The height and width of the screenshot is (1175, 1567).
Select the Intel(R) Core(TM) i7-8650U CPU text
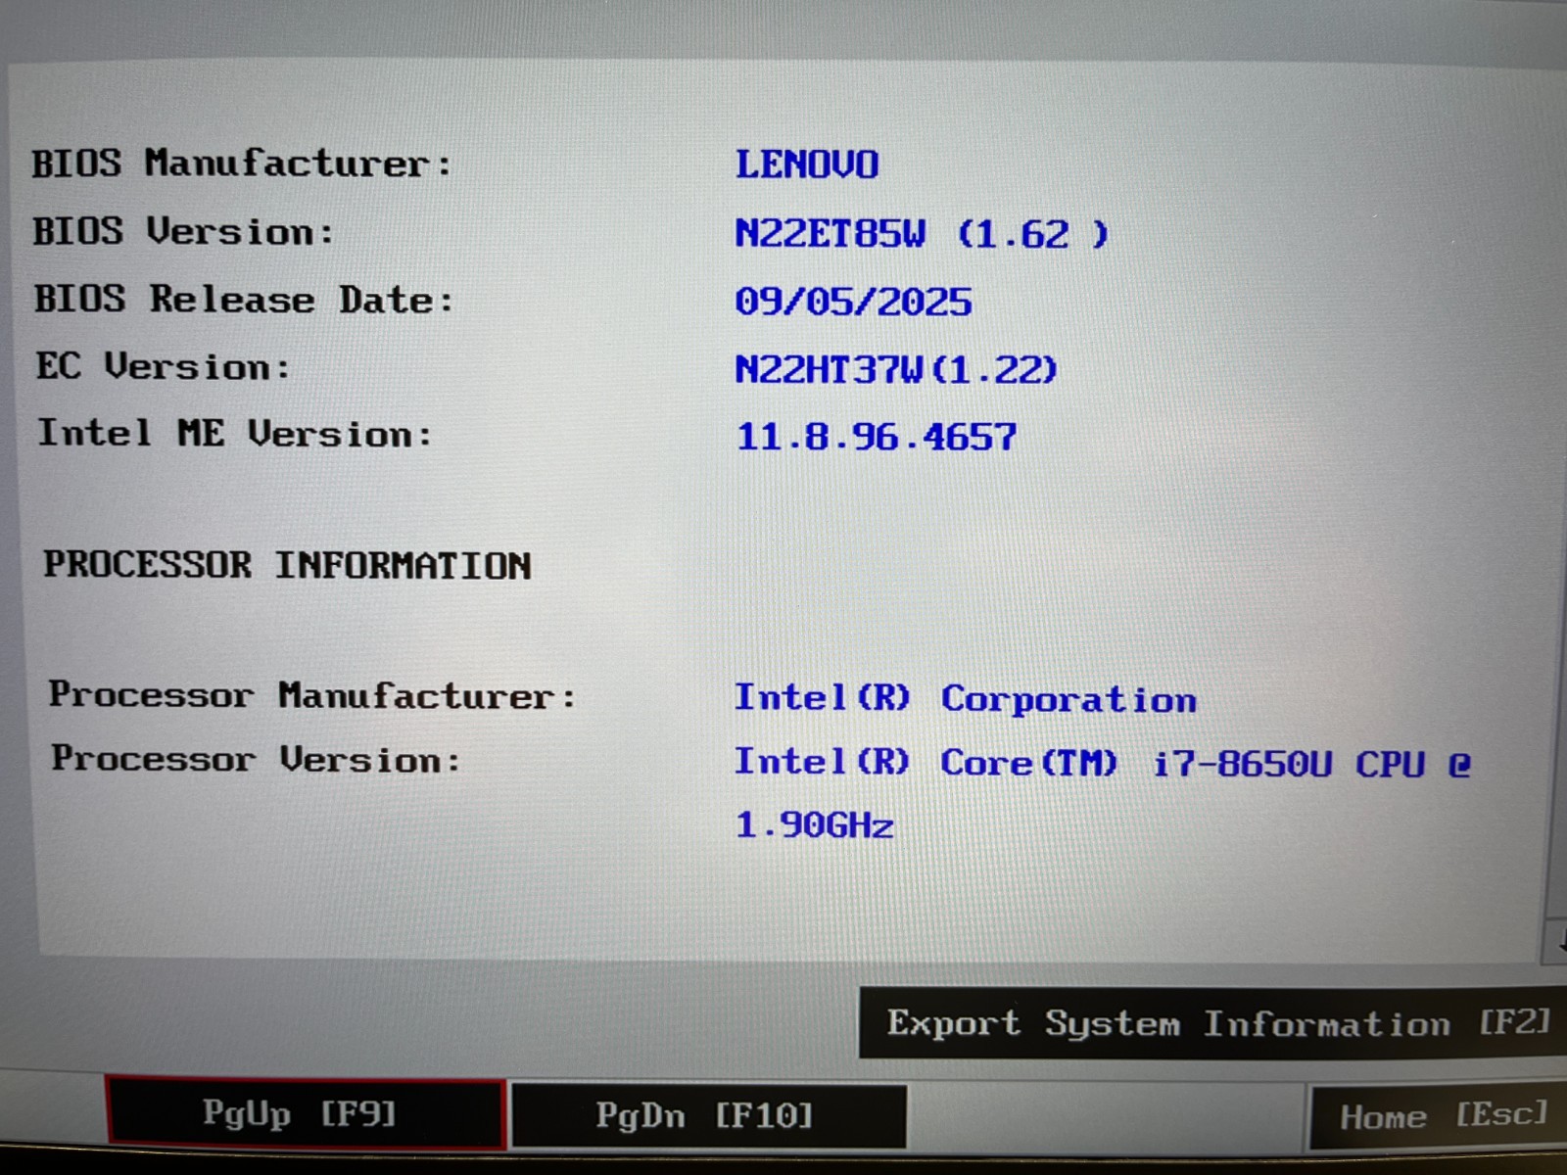pos(1103,763)
